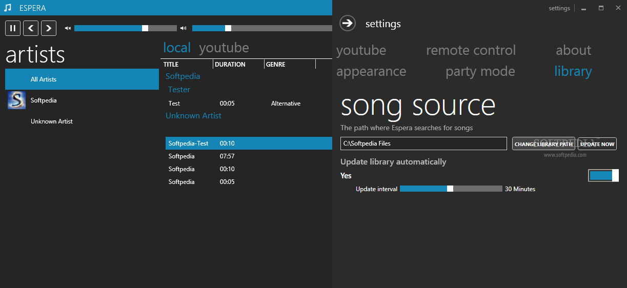This screenshot has width=627, height=288.
Task: Adjust the update interval slider
Action: [x=450, y=189]
